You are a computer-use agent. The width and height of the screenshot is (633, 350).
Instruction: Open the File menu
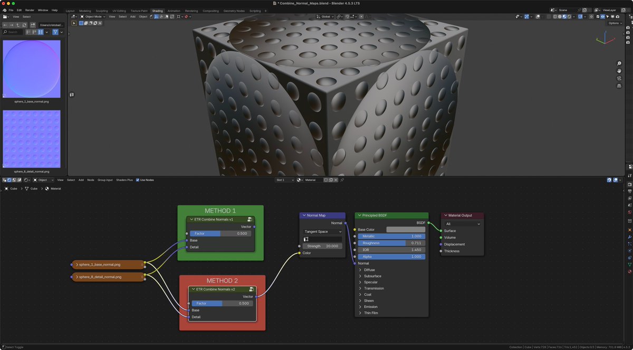[x=11, y=10]
